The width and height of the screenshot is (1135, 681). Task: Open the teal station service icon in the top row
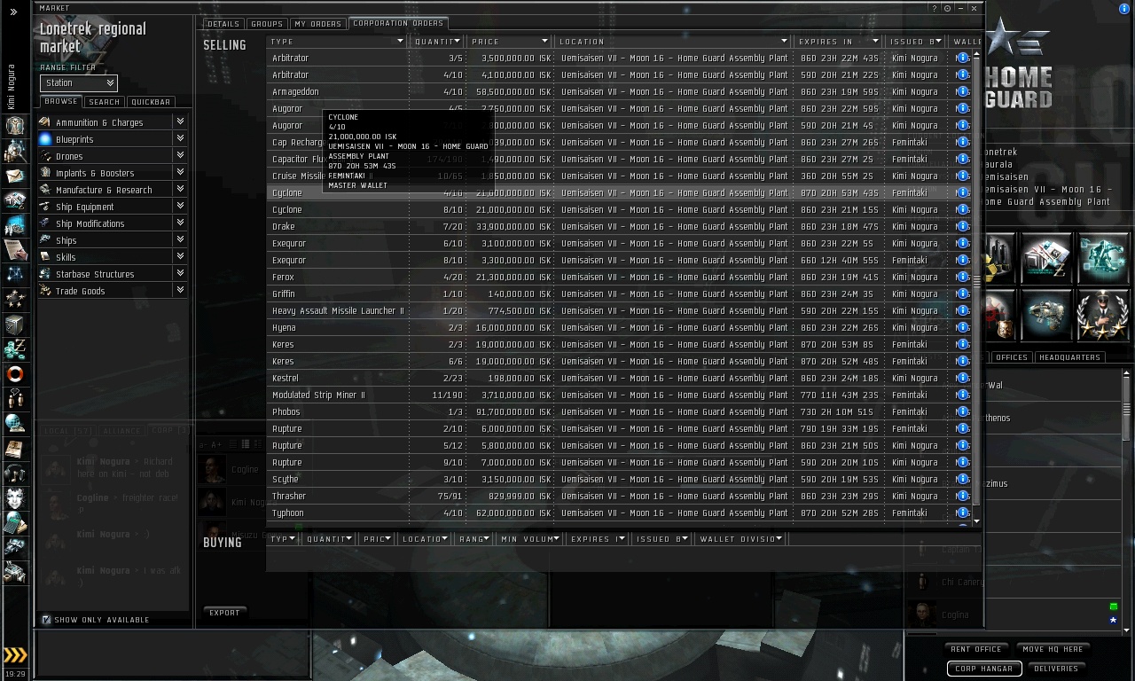pyautogui.click(x=1102, y=258)
